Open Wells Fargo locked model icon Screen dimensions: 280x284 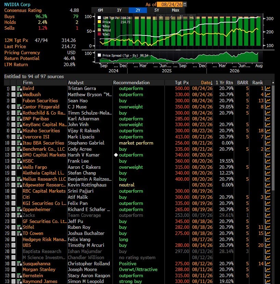(x=19, y=167)
